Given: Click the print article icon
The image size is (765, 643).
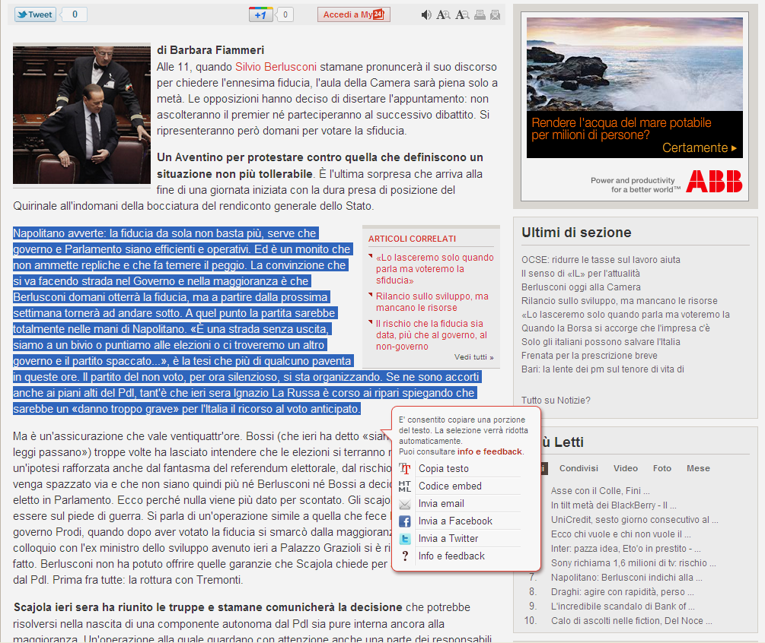Looking at the screenshot, I should tap(480, 15).
